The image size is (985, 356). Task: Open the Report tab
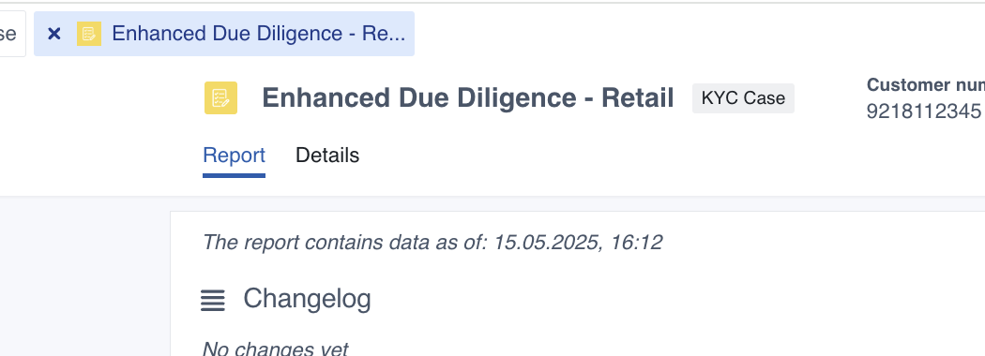[x=234, y=156]
